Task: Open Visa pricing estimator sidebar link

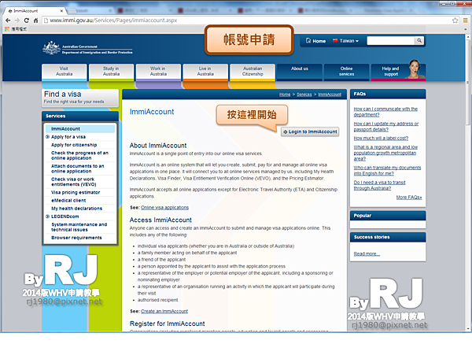Action: click(76, 192)
